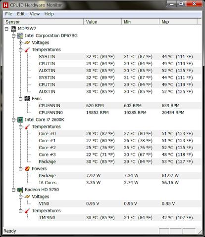Screen dimensions: 205x237
Task: Select the Core #3 row
Action: point(119,155)
